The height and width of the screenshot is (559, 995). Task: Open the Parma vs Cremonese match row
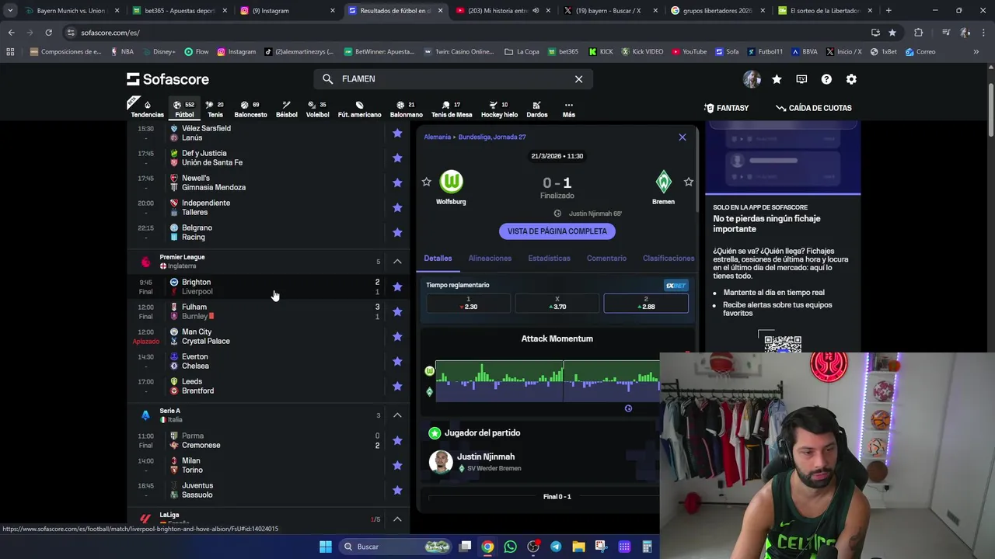pyautogui.click(x=269, y=440)
